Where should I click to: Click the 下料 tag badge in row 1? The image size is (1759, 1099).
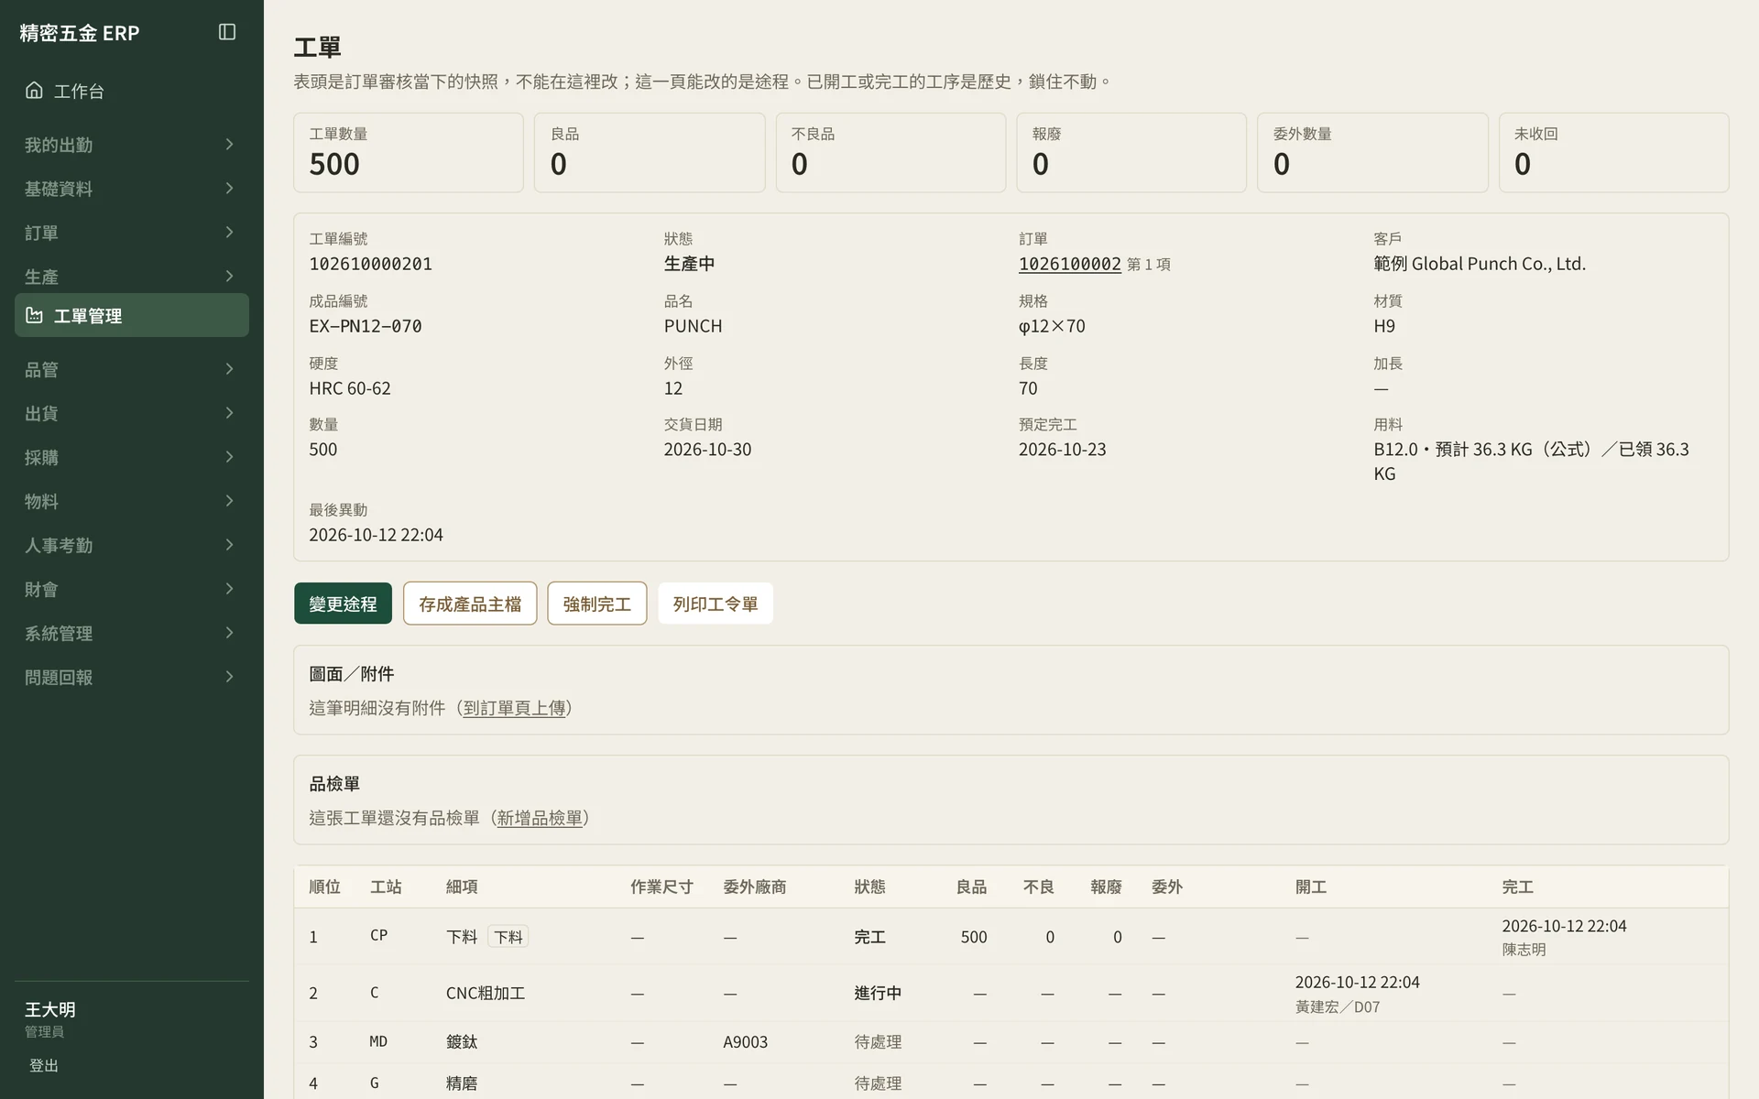pos(508,937)
